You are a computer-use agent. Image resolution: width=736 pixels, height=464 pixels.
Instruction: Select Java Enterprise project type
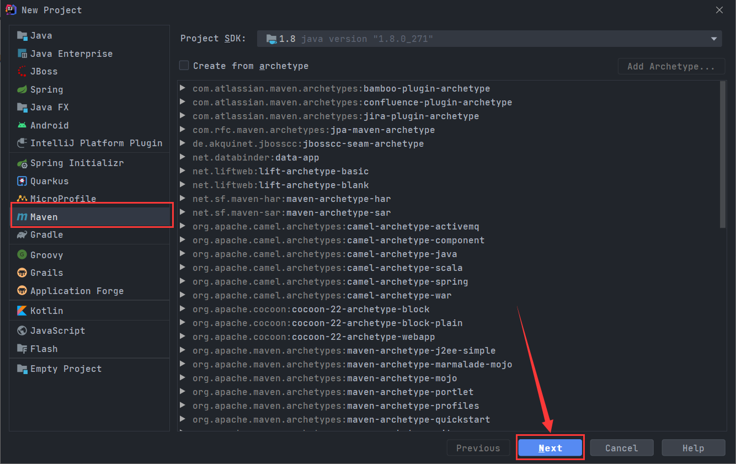click(90, 54)
